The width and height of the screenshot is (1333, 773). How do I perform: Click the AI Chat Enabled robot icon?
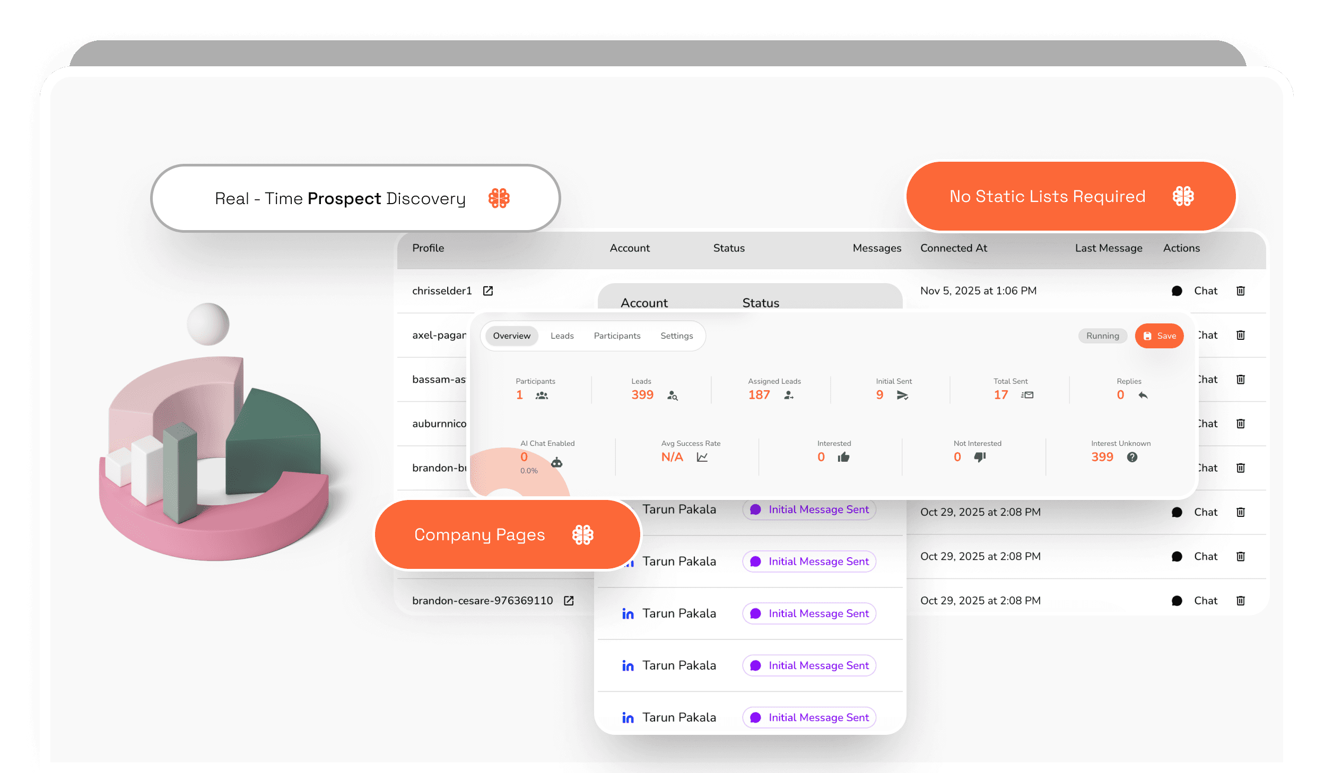(556, 462)
